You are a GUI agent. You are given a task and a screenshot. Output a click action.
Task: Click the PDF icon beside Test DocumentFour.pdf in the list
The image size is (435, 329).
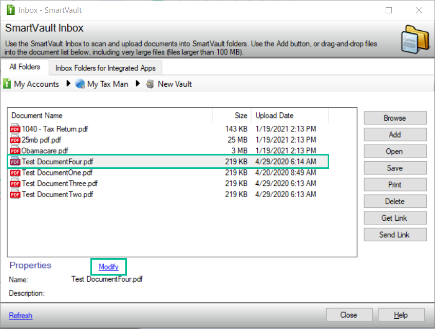[x=15, y=162]
